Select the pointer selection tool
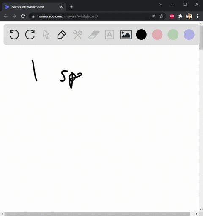Viewport: 203px width, 216px height. (46, 34)
